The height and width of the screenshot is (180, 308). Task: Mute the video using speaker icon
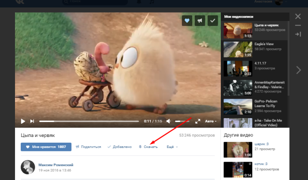168,121
